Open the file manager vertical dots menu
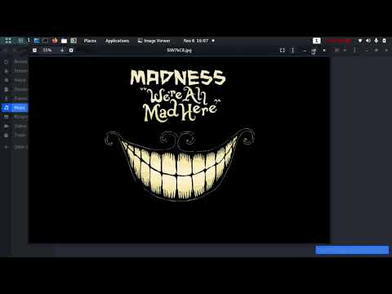This screenshot has height=294, width=392. [x=354, y=50]
